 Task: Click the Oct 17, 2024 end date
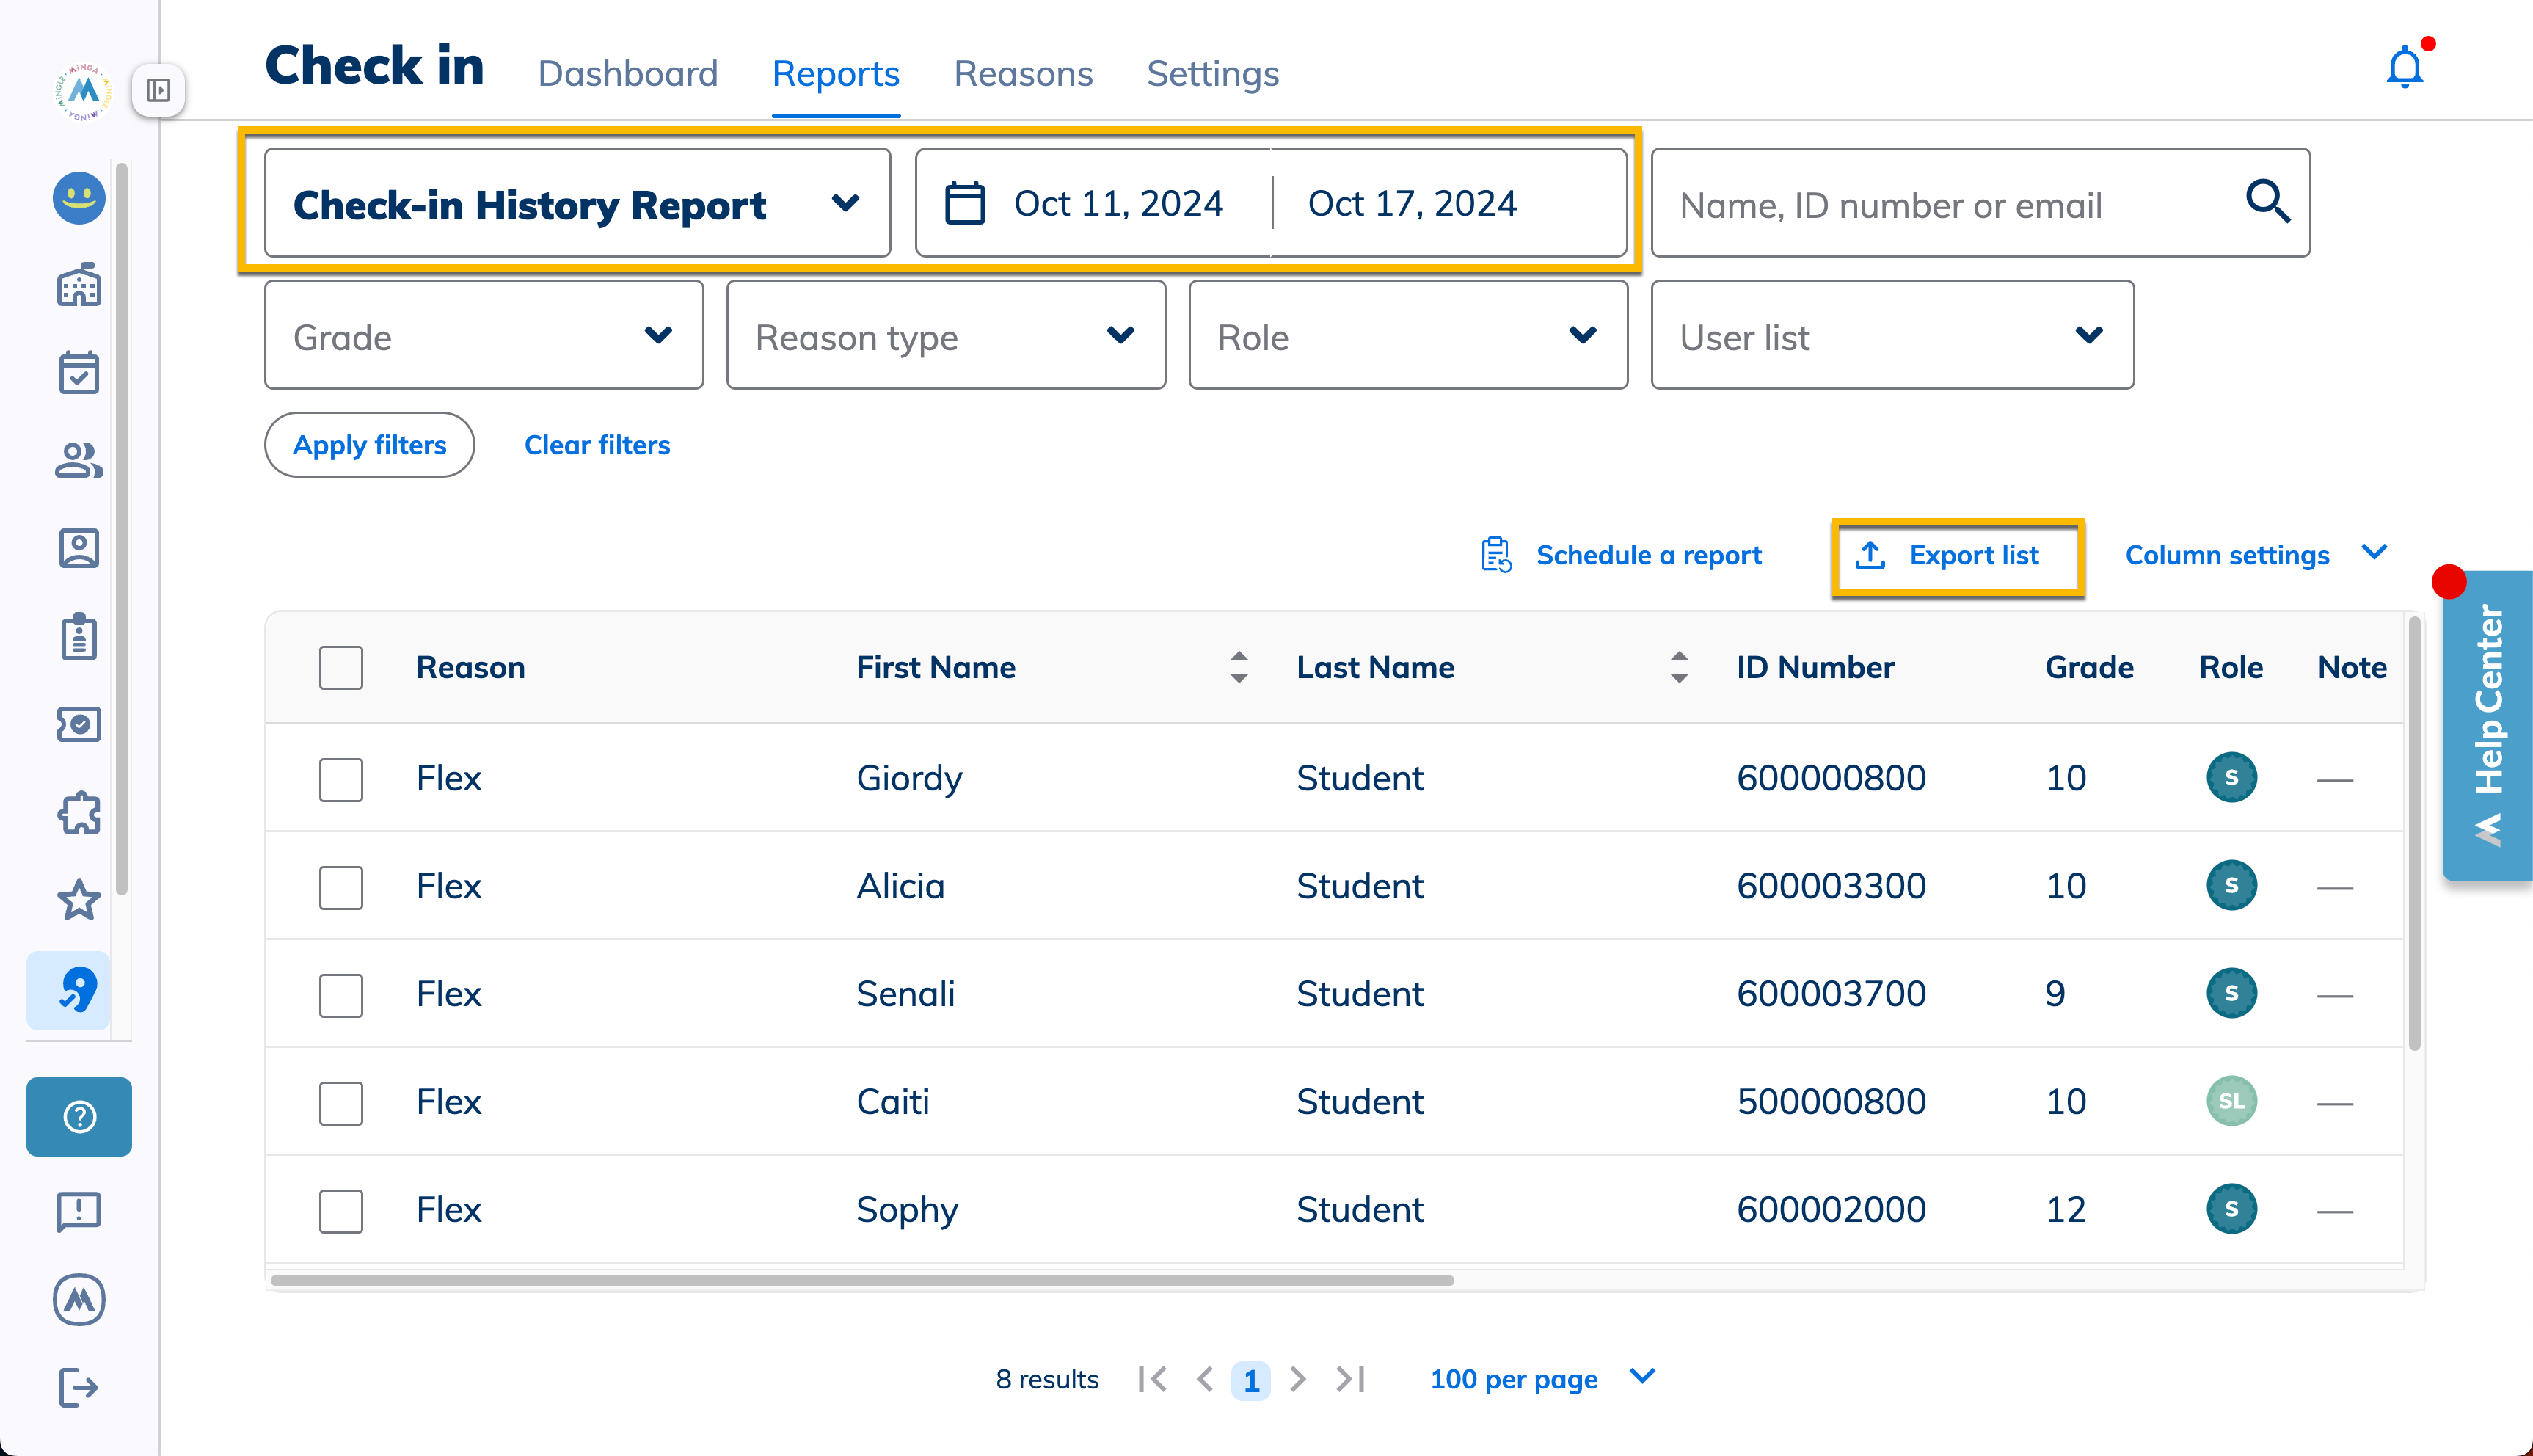click(x=1413, y=203)
